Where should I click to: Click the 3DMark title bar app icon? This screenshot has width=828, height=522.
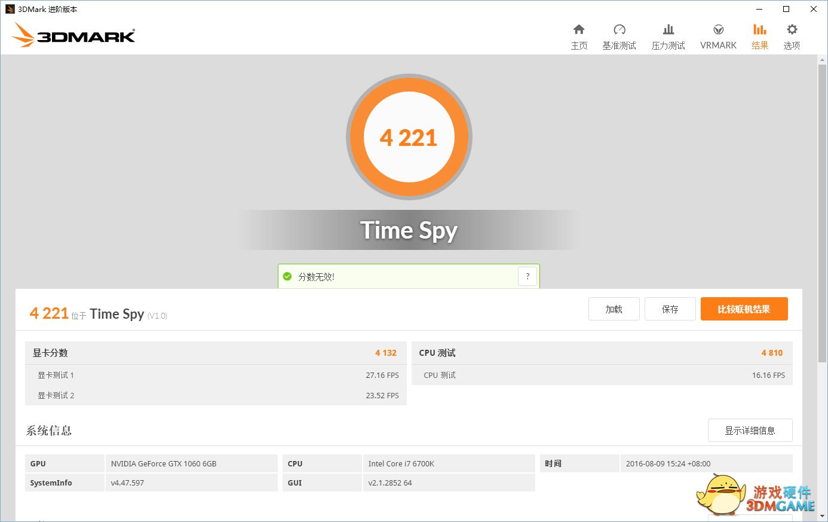pyautogui.click(x=10, y=9)
